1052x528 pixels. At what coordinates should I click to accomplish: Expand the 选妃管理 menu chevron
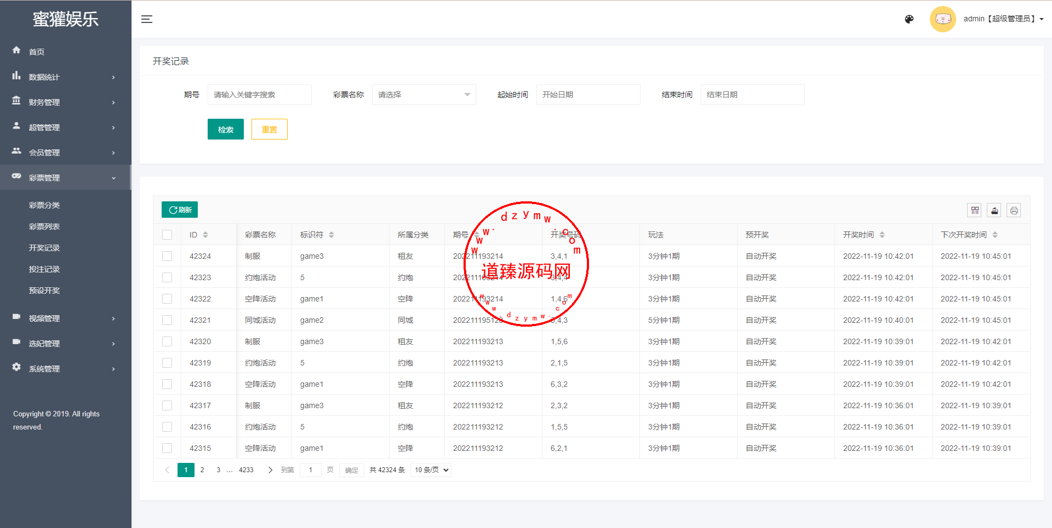tap(113, 344)
